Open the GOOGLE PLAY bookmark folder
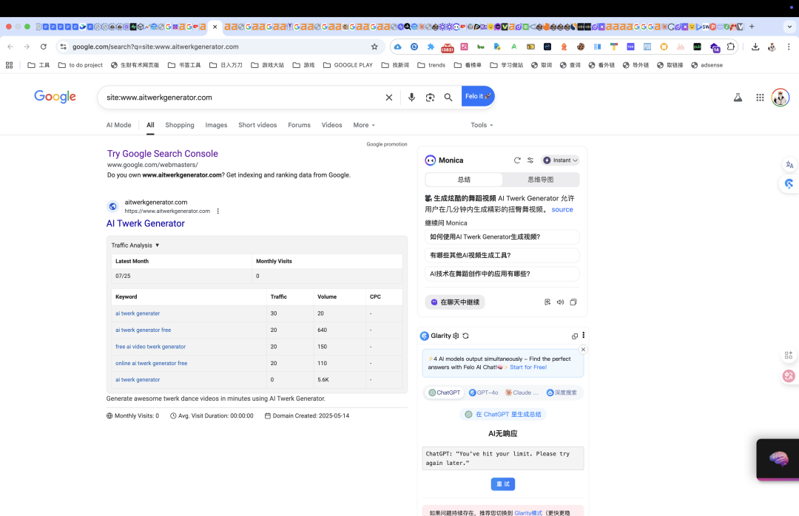The width and height of the screenshot is (799, 516). point(348,65)
